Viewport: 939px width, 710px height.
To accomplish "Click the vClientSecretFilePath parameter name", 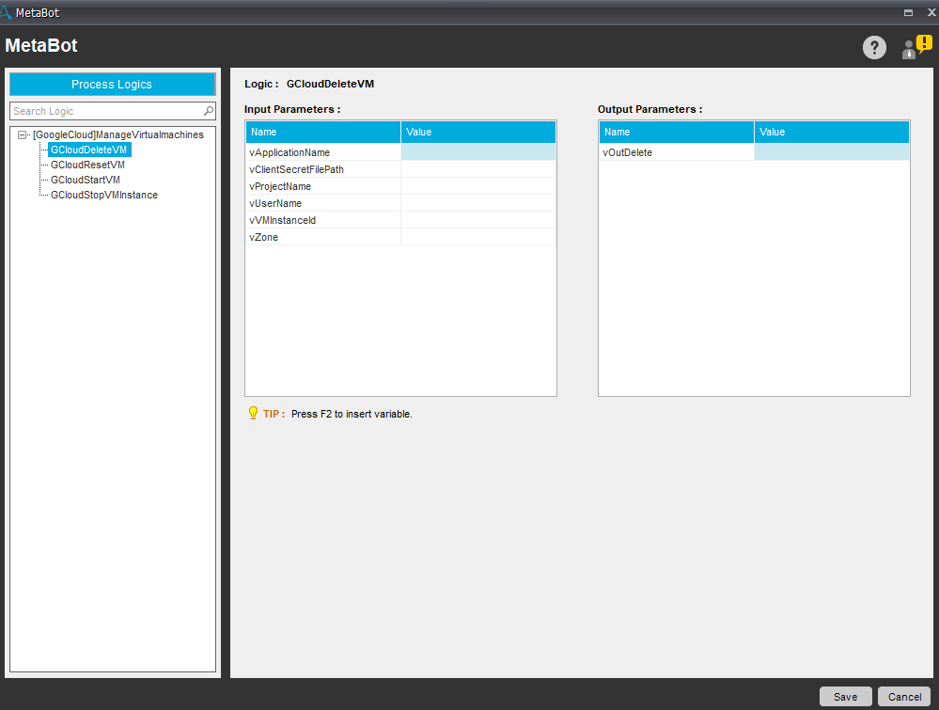I will [296, 169].
